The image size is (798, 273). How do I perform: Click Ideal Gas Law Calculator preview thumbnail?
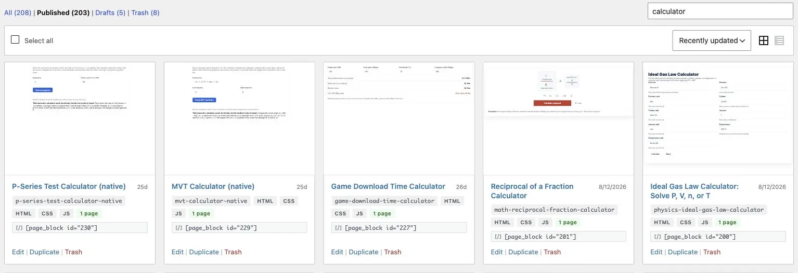pos(718,118)
